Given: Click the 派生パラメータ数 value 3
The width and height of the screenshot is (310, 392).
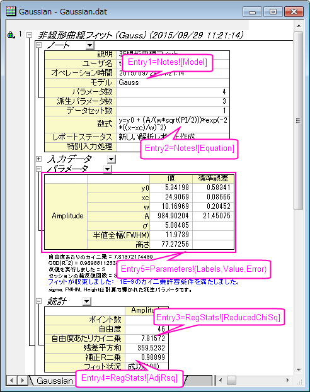Looking at the screenshot, I should 173,101.
